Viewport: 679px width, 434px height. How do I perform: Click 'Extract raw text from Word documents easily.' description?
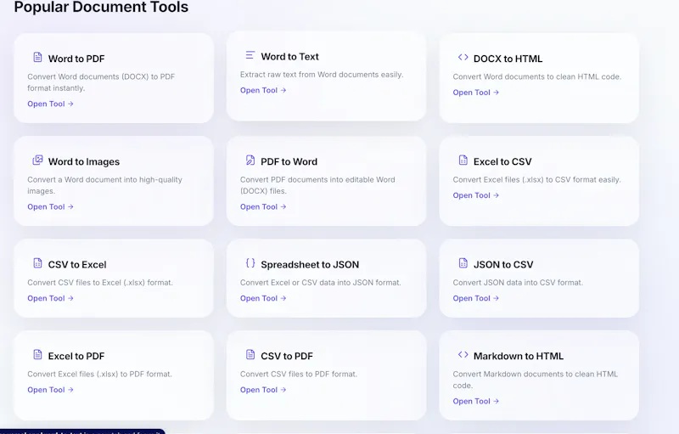322,75
